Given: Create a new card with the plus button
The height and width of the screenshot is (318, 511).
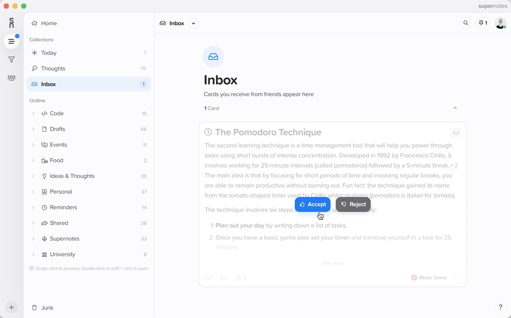Looking at the screenshot, I should pyautogui.click(x=11, y=307).
